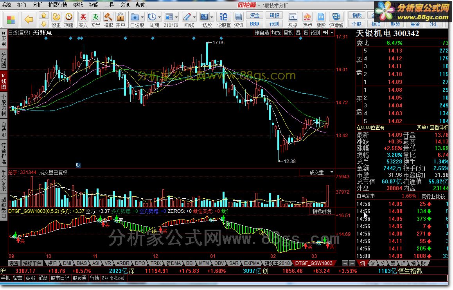
Task: Click the 同行业比较 link
Action: (433, 196)
